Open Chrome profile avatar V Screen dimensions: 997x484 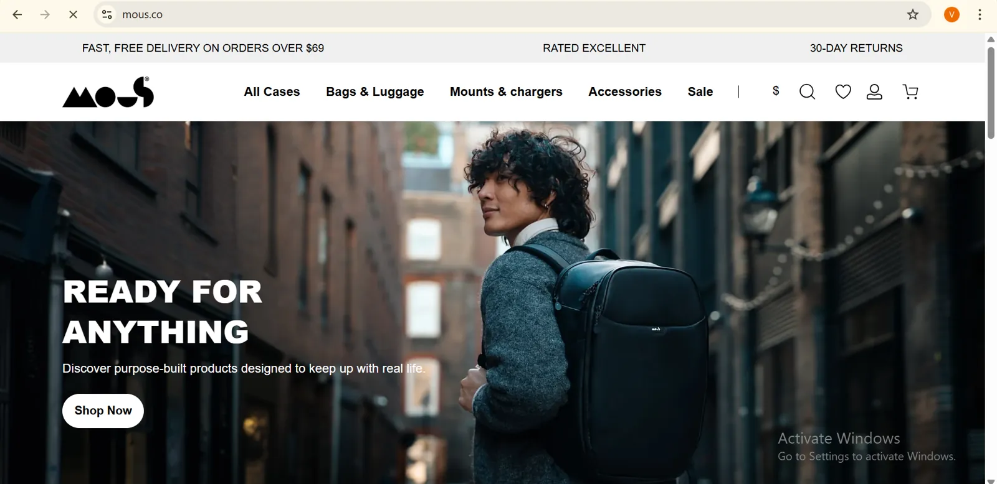[952, 14]
